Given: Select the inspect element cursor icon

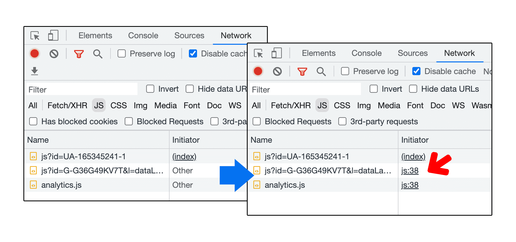Looking at the screenshot, I should (x=258, y=53).
